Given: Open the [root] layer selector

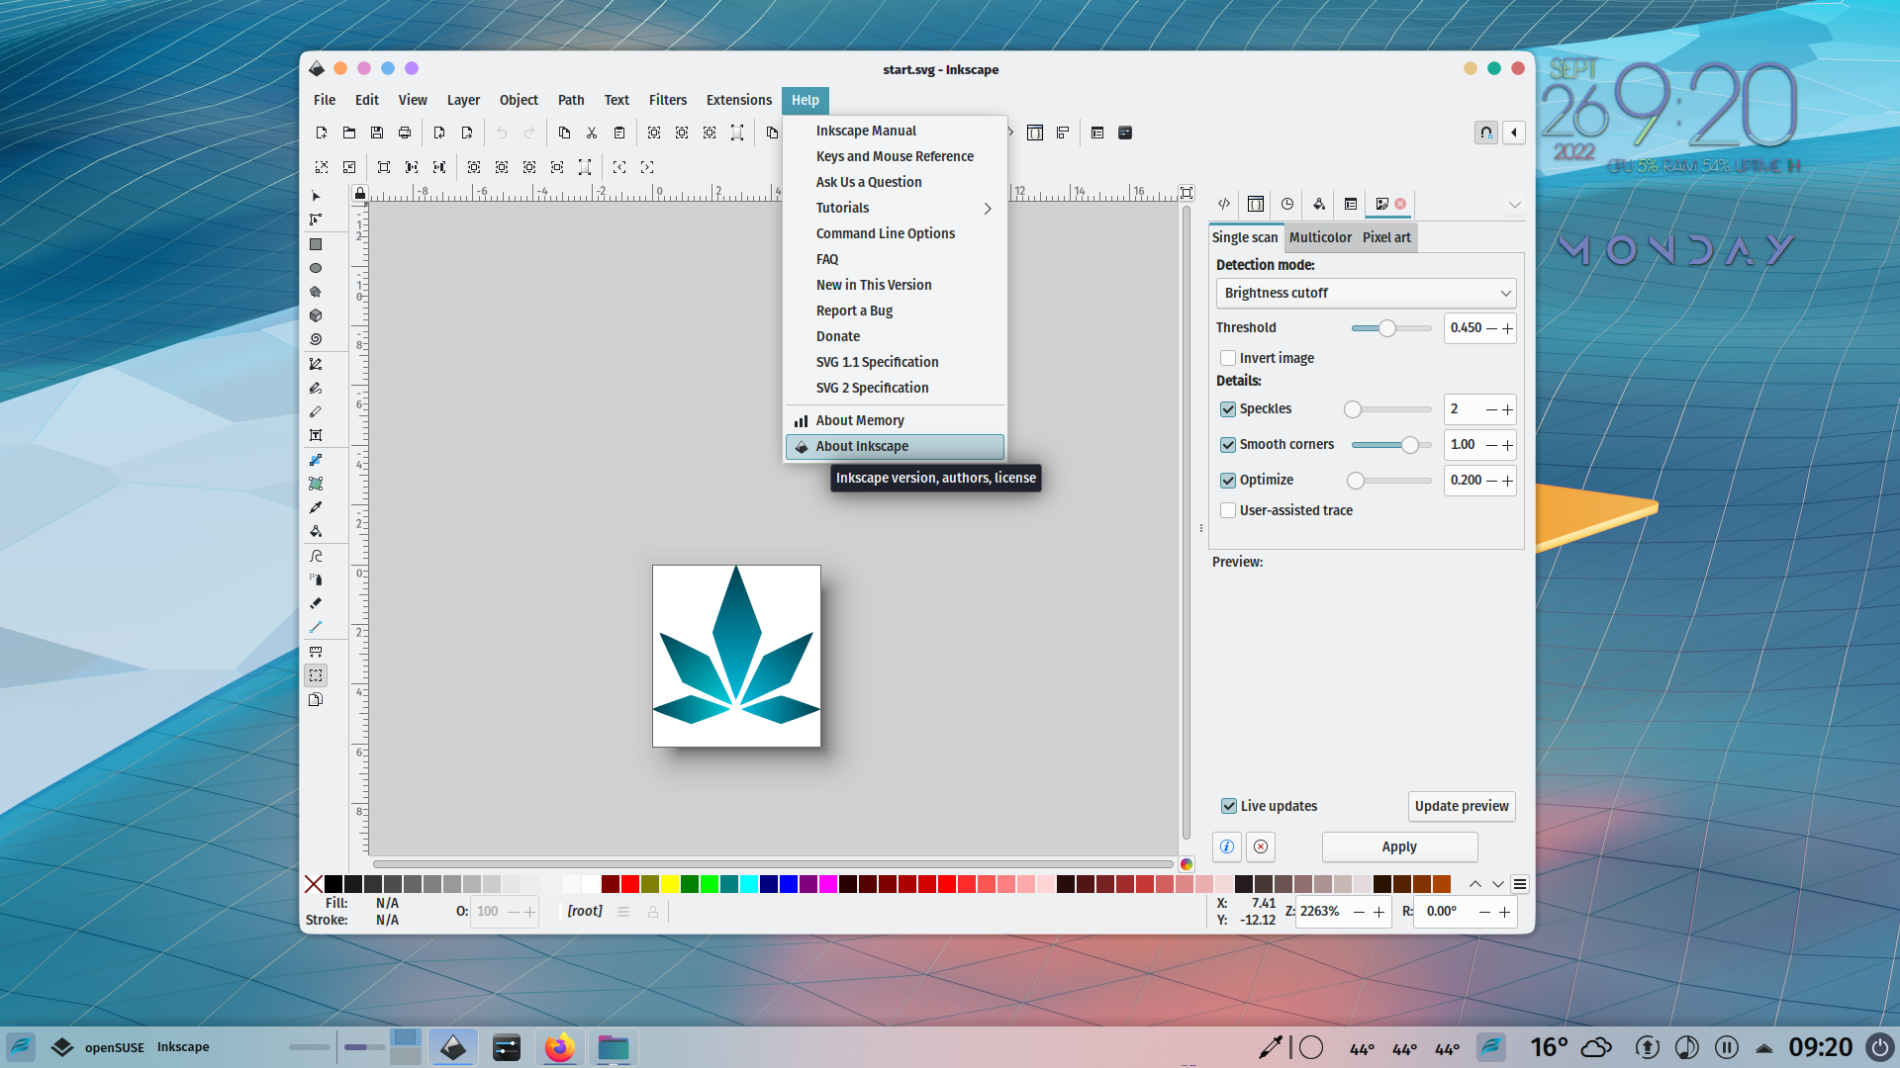Looking at the screenshot, I should pos(585,911).
